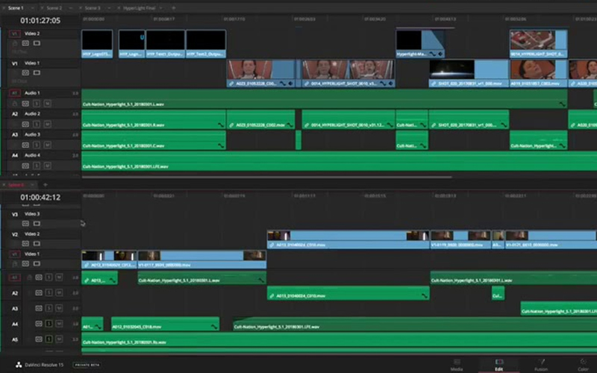Open the Scene 3 tab dropdown arrow

[109, 7]
